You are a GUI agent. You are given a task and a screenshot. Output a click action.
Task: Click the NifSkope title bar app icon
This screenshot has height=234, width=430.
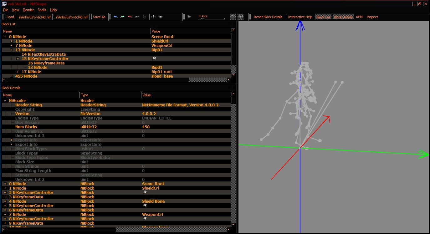tap(4, 4)
